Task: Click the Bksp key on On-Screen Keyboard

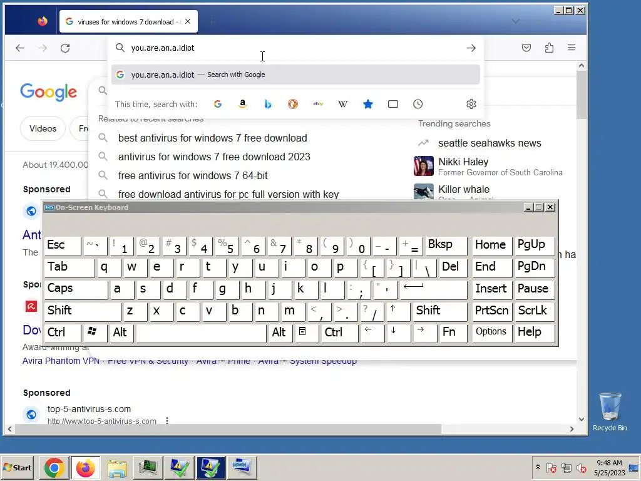Action: pyautogui.click(x=446, y=246)
